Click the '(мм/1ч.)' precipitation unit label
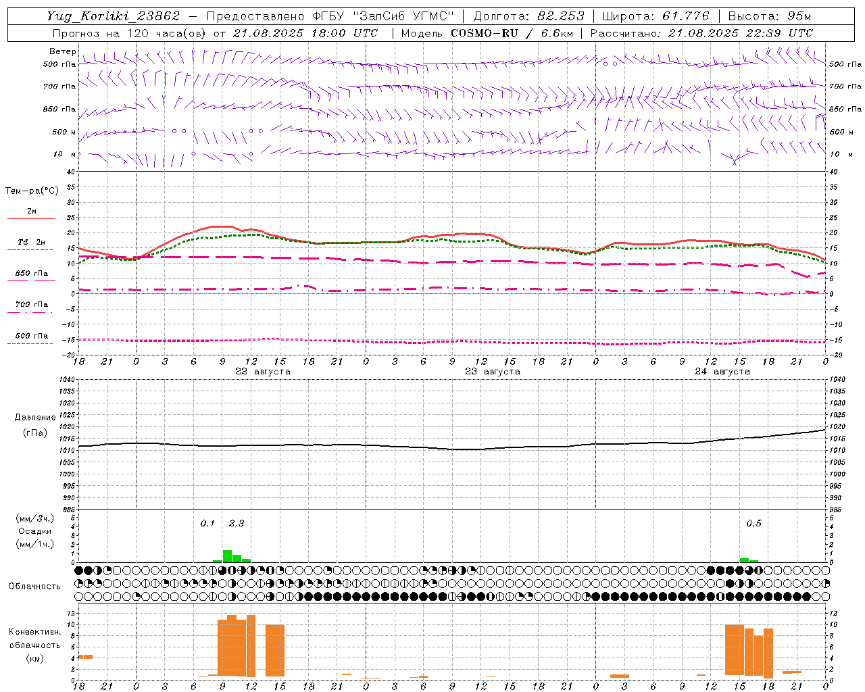 coord(35,544)
